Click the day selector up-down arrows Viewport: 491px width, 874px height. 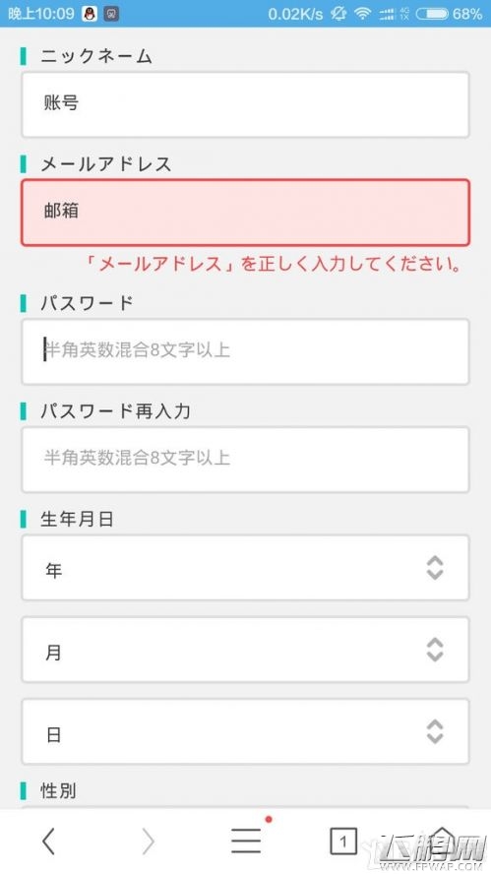[435, 732]
